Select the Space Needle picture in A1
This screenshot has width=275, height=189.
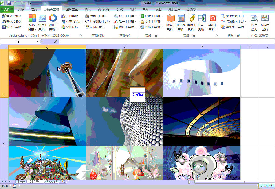[47, 73]
